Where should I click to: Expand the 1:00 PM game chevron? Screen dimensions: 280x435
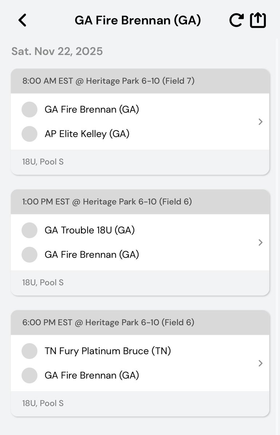click(x=260, y=243)
